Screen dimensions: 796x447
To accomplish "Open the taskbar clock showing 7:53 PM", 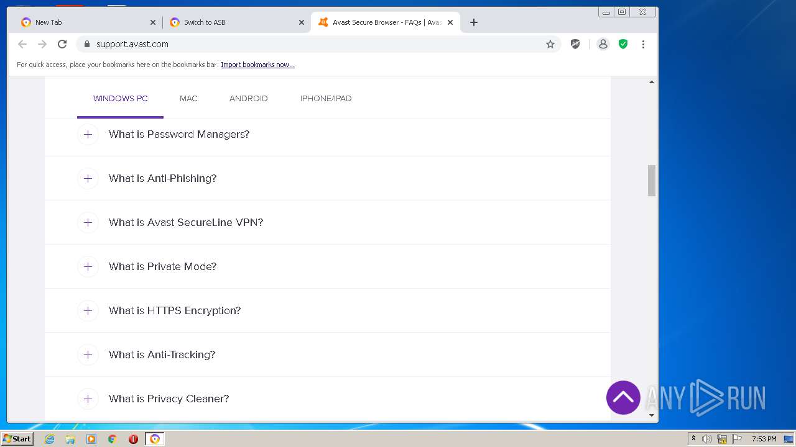I will tap(764, 439).
